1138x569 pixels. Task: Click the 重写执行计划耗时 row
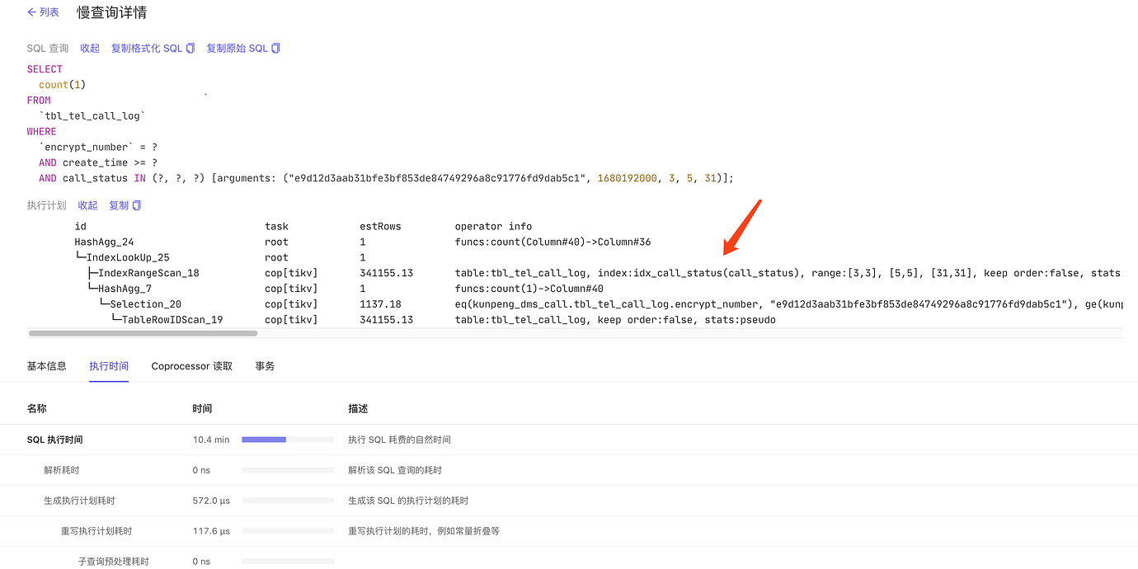tap(96, 531)
